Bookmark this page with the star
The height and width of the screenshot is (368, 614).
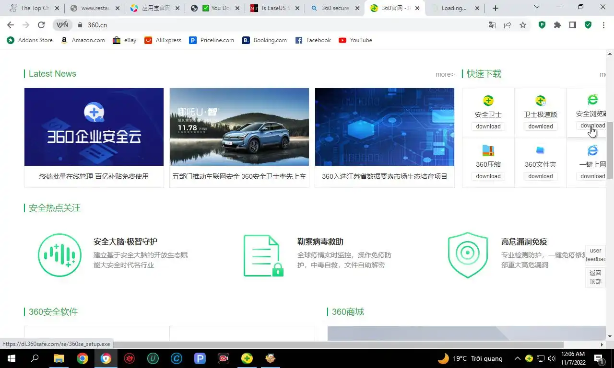523,25
